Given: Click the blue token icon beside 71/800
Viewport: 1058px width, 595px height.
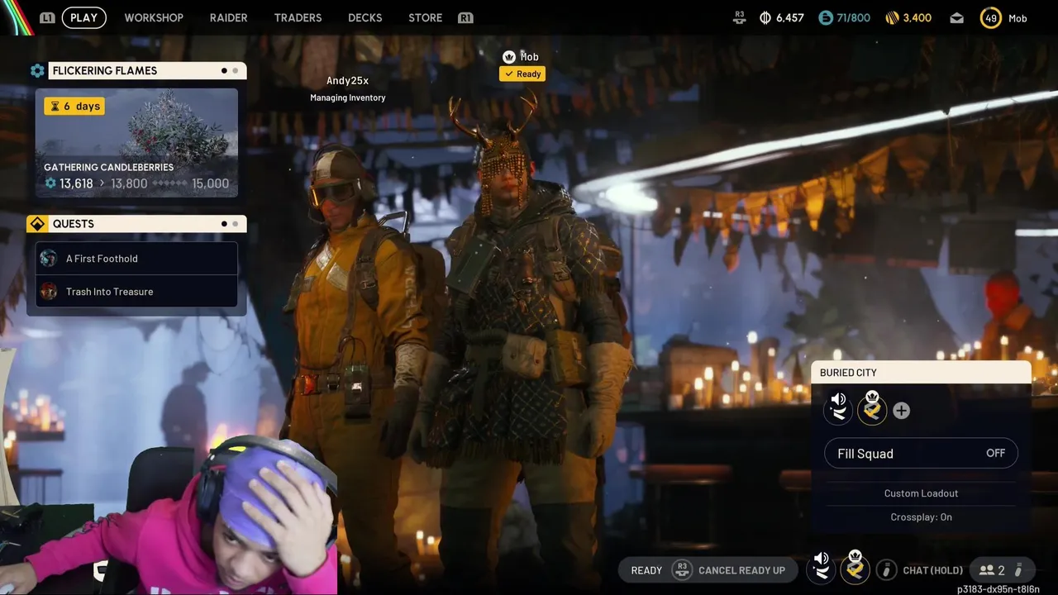Looking at the screenshot, I should click(x=825, y=17).
